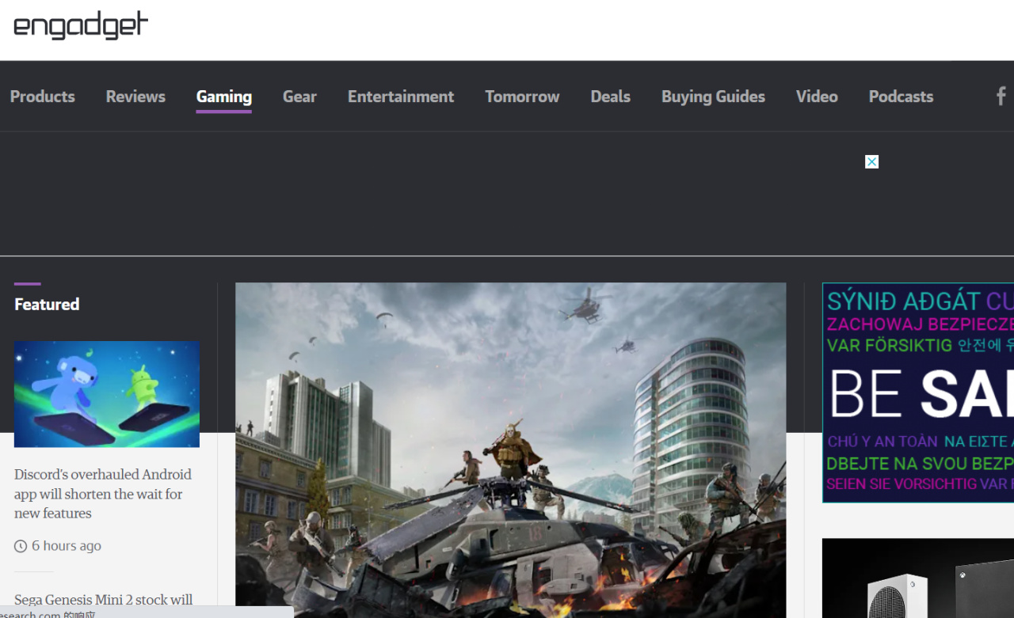Go to the Reviews section
This screenshot has width=1014, height=618.
coord(135,97)
